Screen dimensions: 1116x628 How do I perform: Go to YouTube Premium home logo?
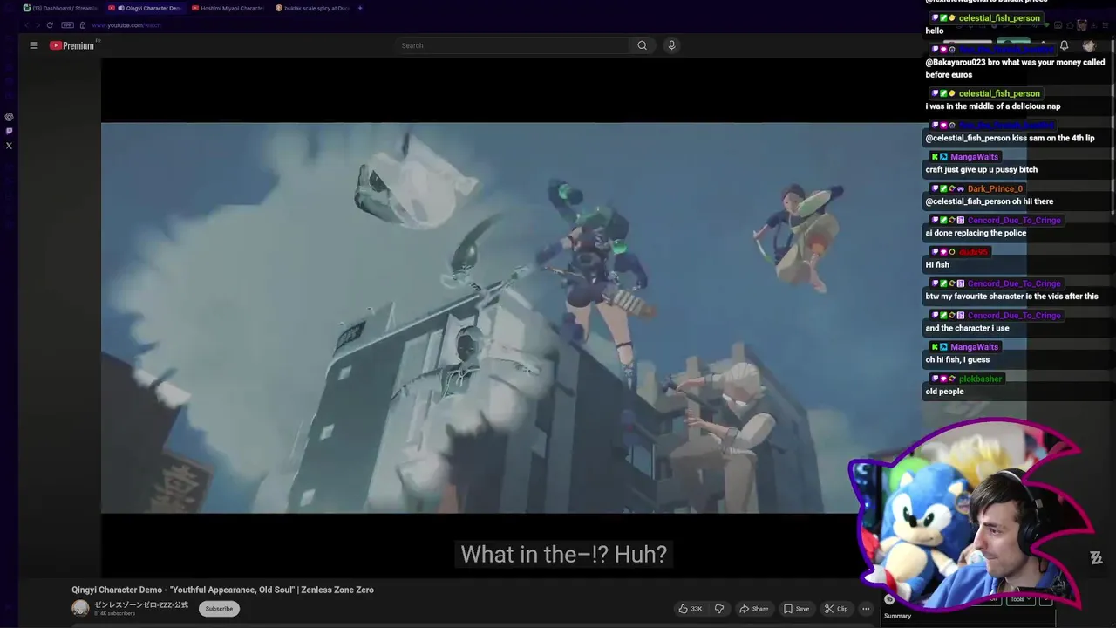click(x=71, y=45)
